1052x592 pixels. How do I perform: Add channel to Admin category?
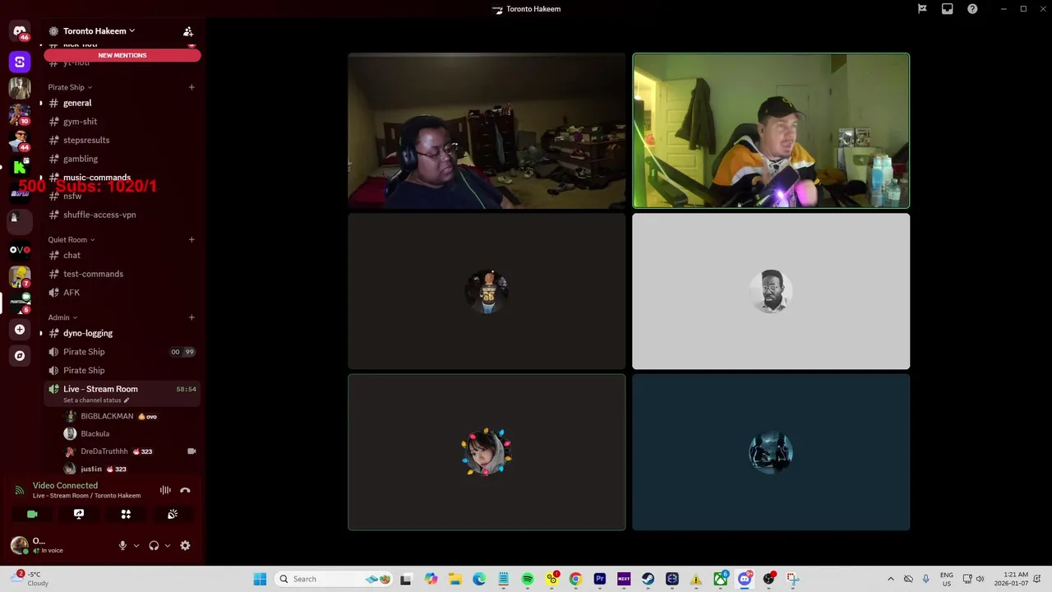(x=191, y=317)
